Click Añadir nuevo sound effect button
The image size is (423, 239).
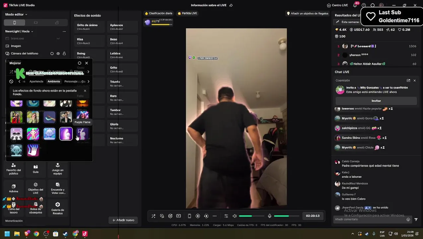coord(123,220)
